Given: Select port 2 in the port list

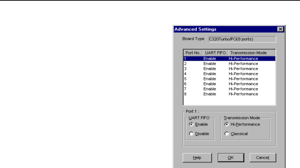Looking at the screenshot, I should [229, 64].
